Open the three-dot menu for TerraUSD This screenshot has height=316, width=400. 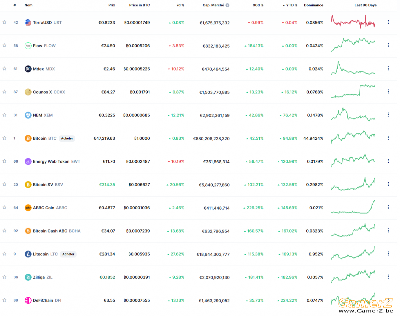[388, 22]
